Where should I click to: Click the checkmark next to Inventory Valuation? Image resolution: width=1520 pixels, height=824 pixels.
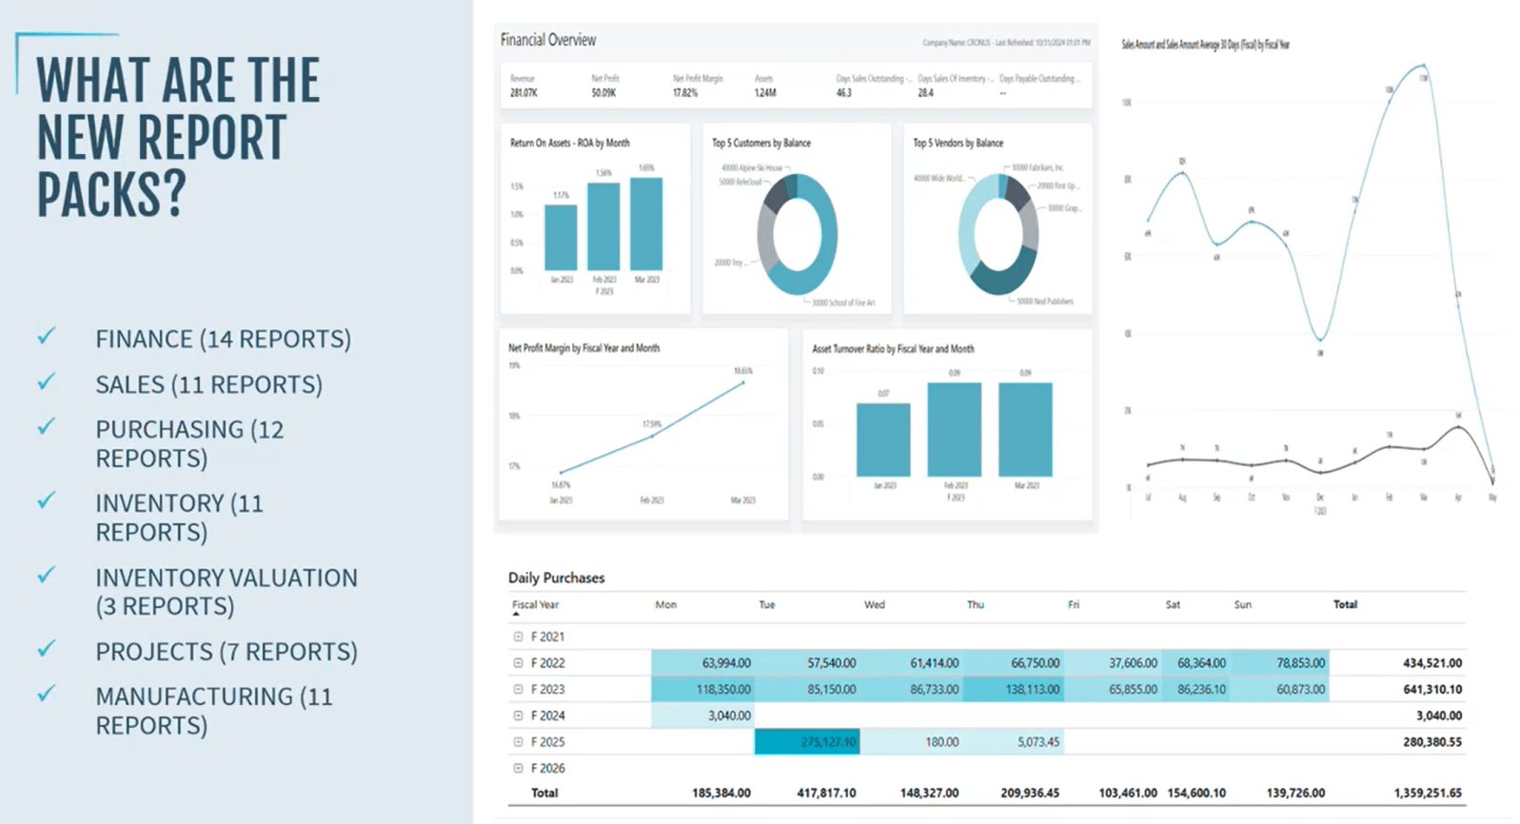(46, 576)
